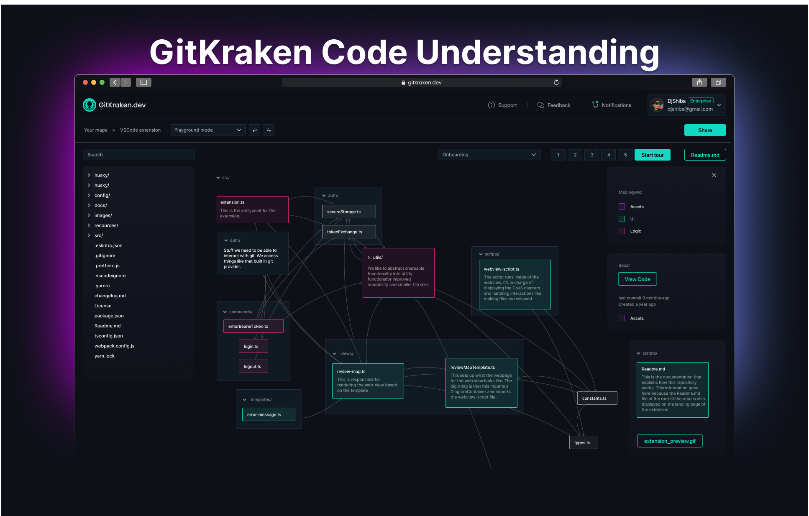
Task: Open the Readme.md button
Action: tap(705, 155)
